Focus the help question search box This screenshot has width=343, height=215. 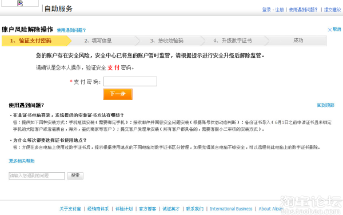(x=37, y=176)
